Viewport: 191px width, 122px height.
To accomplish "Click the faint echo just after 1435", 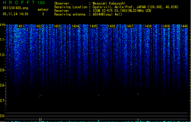I will coord(99,95).
